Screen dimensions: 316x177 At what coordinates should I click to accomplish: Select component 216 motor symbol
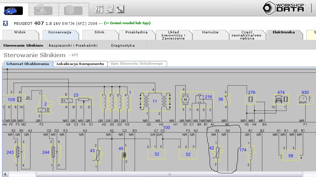[x=197, y=99]
